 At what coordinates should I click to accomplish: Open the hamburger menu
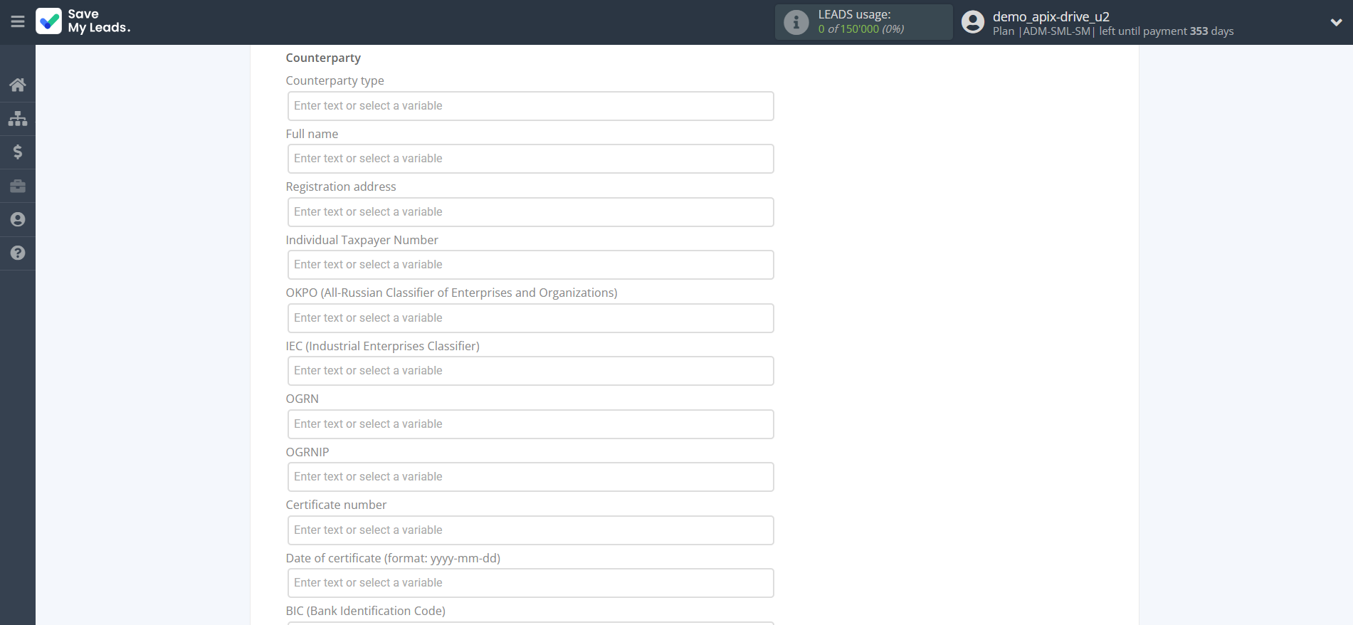point(18,22)
